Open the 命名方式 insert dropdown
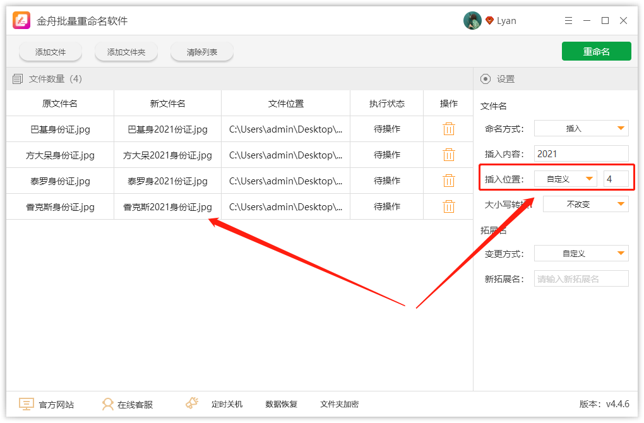The image size is (644, 423). point(580,128)
